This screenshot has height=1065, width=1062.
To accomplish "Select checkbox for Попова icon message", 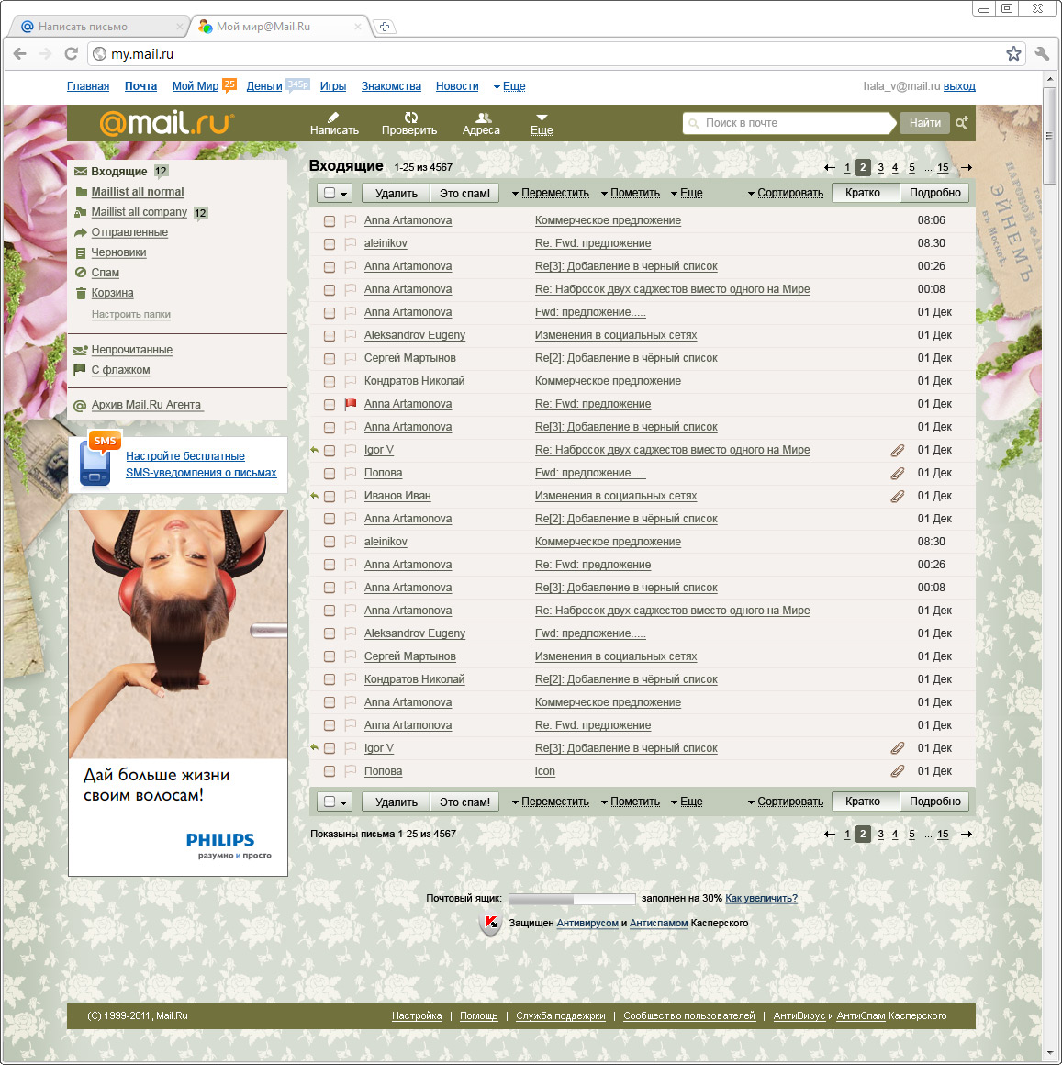I will coord(330,771).
